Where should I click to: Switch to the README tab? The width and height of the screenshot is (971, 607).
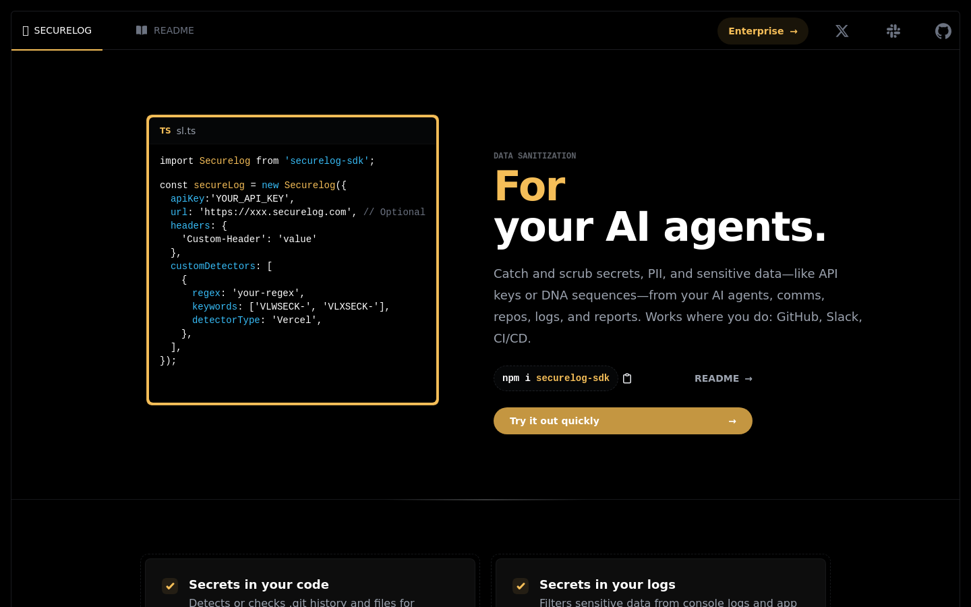[165, 30]
